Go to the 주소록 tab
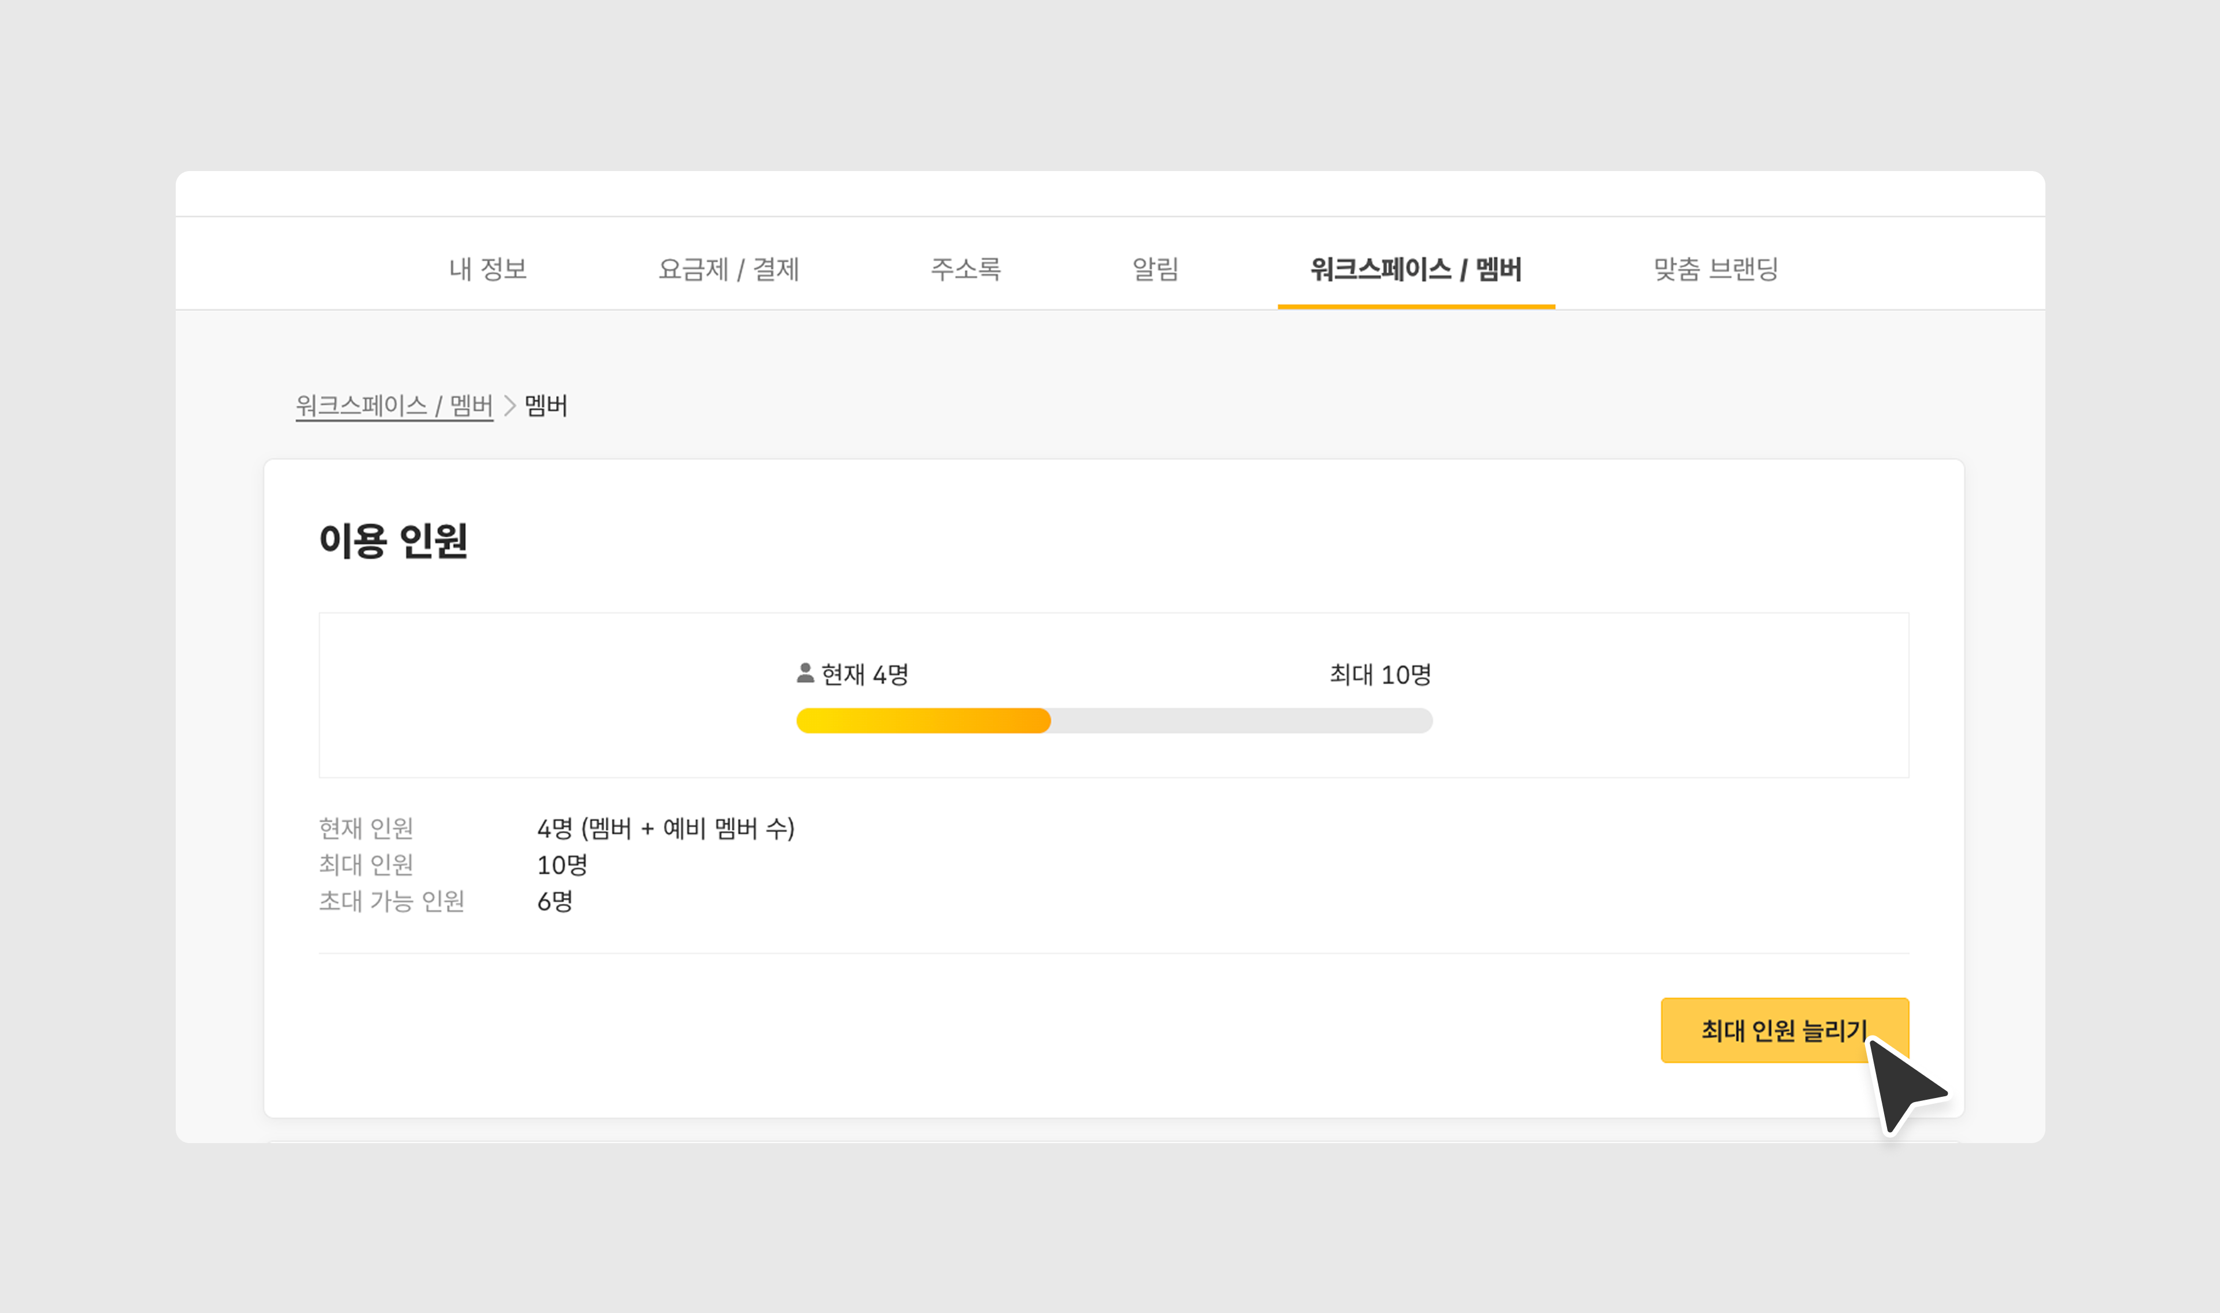 pyautogui.click(x=965, y=268)
